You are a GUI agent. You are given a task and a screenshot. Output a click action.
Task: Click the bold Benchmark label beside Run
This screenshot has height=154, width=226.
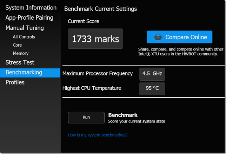pos(123,115)
